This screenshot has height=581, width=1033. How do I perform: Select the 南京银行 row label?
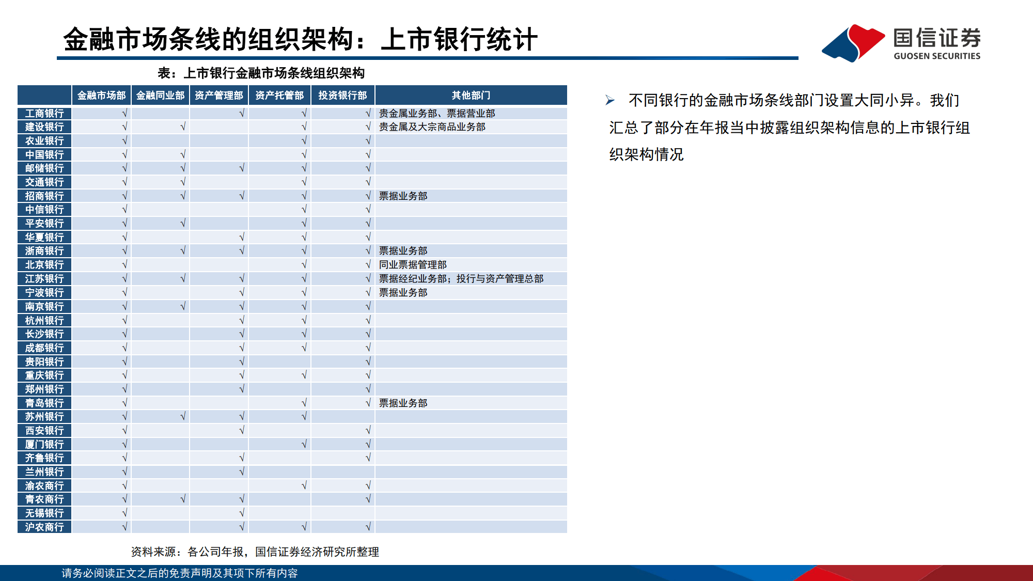(x=44, y=306)
